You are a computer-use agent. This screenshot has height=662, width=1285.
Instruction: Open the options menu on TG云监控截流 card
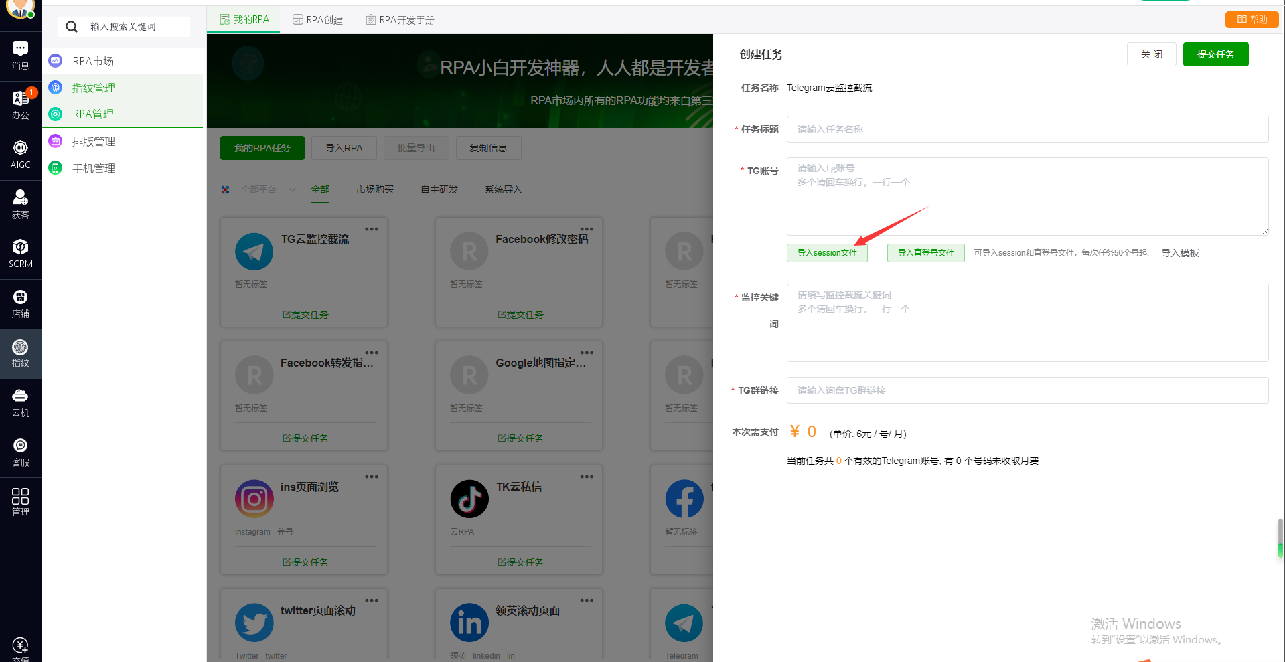[372, 228]
